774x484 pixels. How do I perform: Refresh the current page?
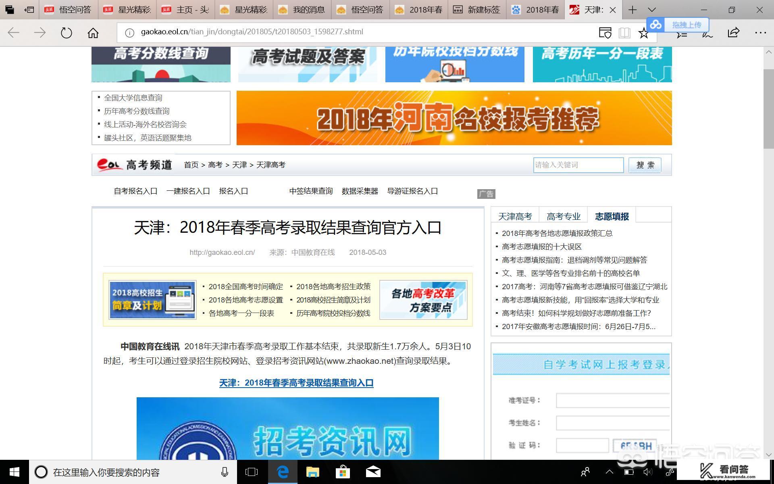(x=66, y=32)
